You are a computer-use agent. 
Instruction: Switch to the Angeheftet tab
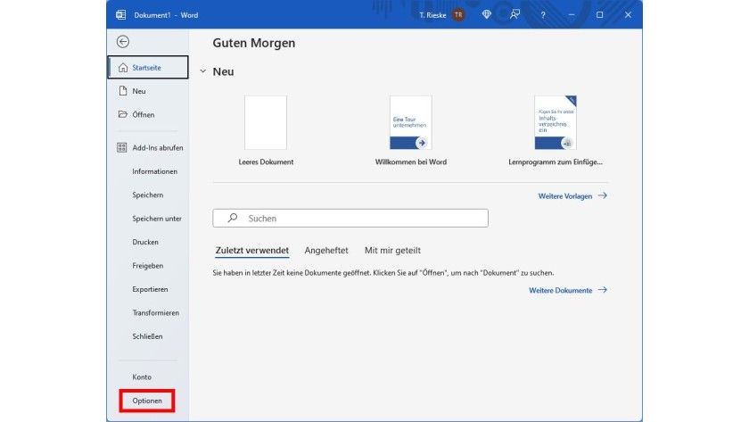click(325, 251)
